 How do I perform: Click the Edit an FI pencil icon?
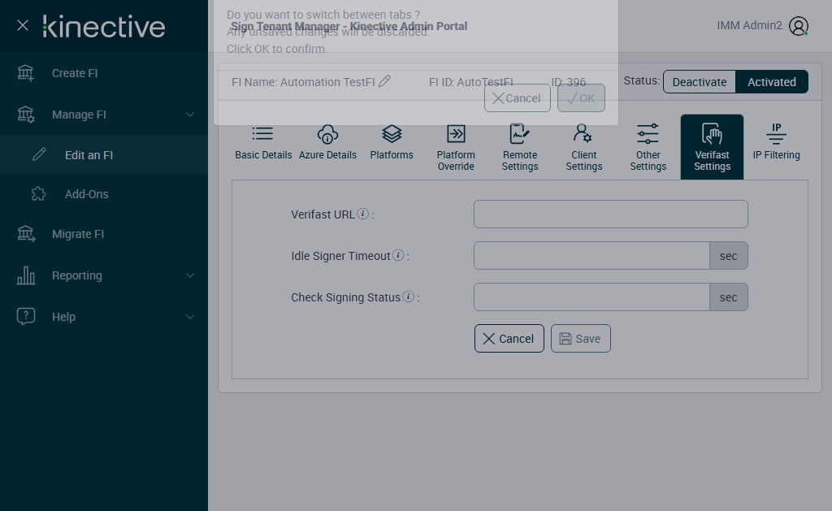pos(39,154)
